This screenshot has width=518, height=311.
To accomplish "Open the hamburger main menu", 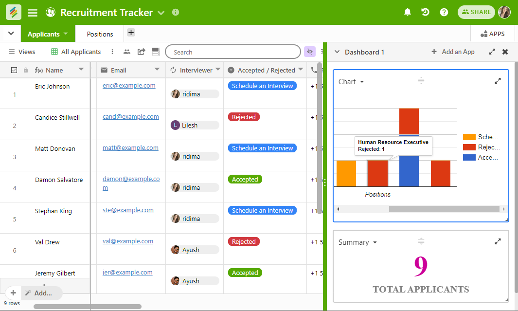I will (33, 13).
